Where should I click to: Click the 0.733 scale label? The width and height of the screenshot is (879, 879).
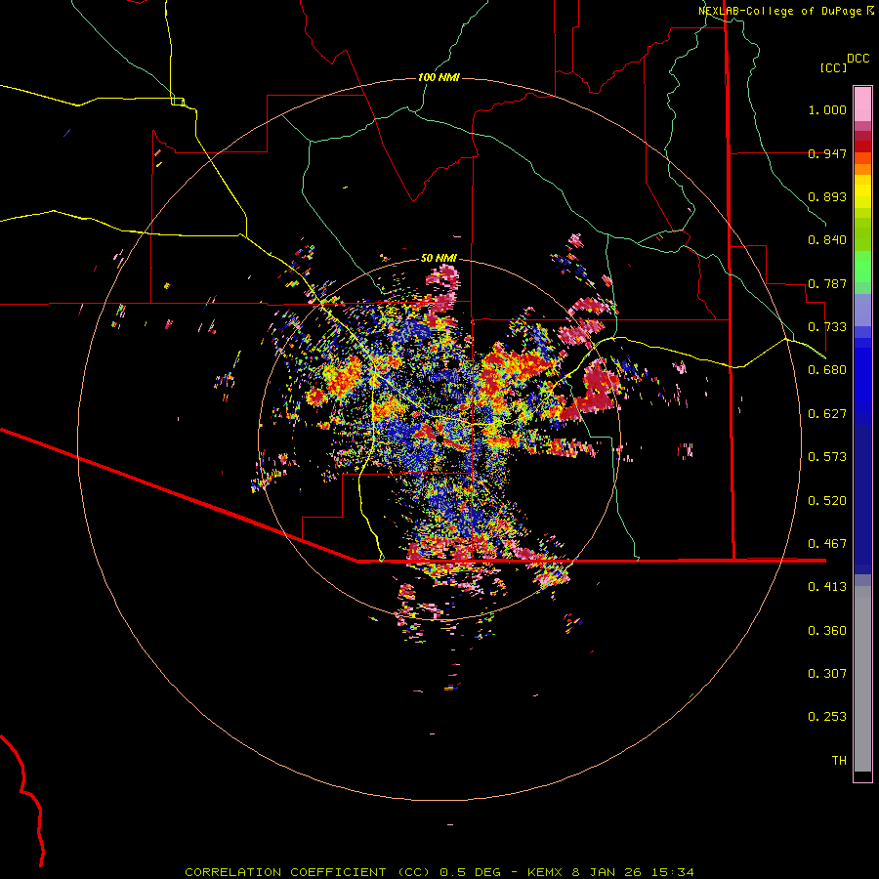(x=827, y=327)
